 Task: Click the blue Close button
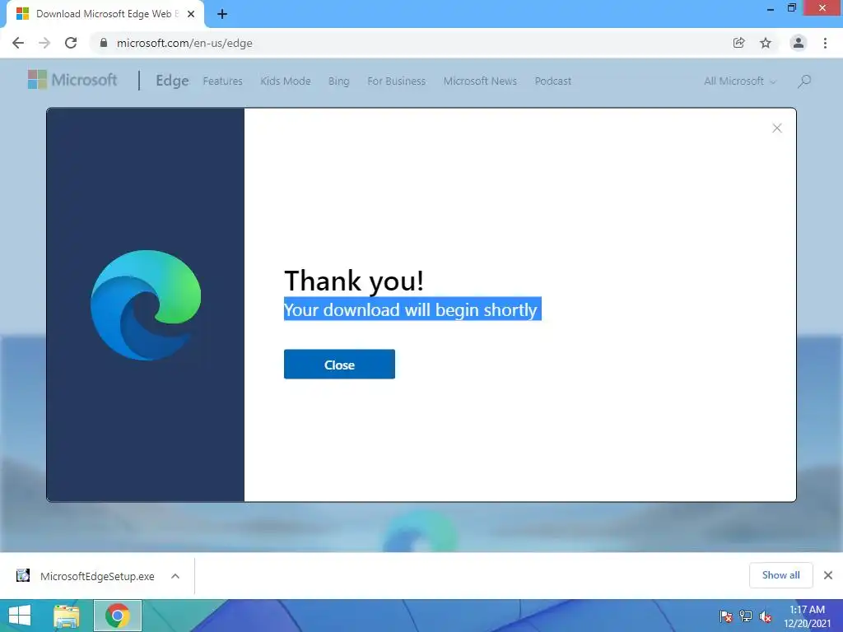coord(339,365)
